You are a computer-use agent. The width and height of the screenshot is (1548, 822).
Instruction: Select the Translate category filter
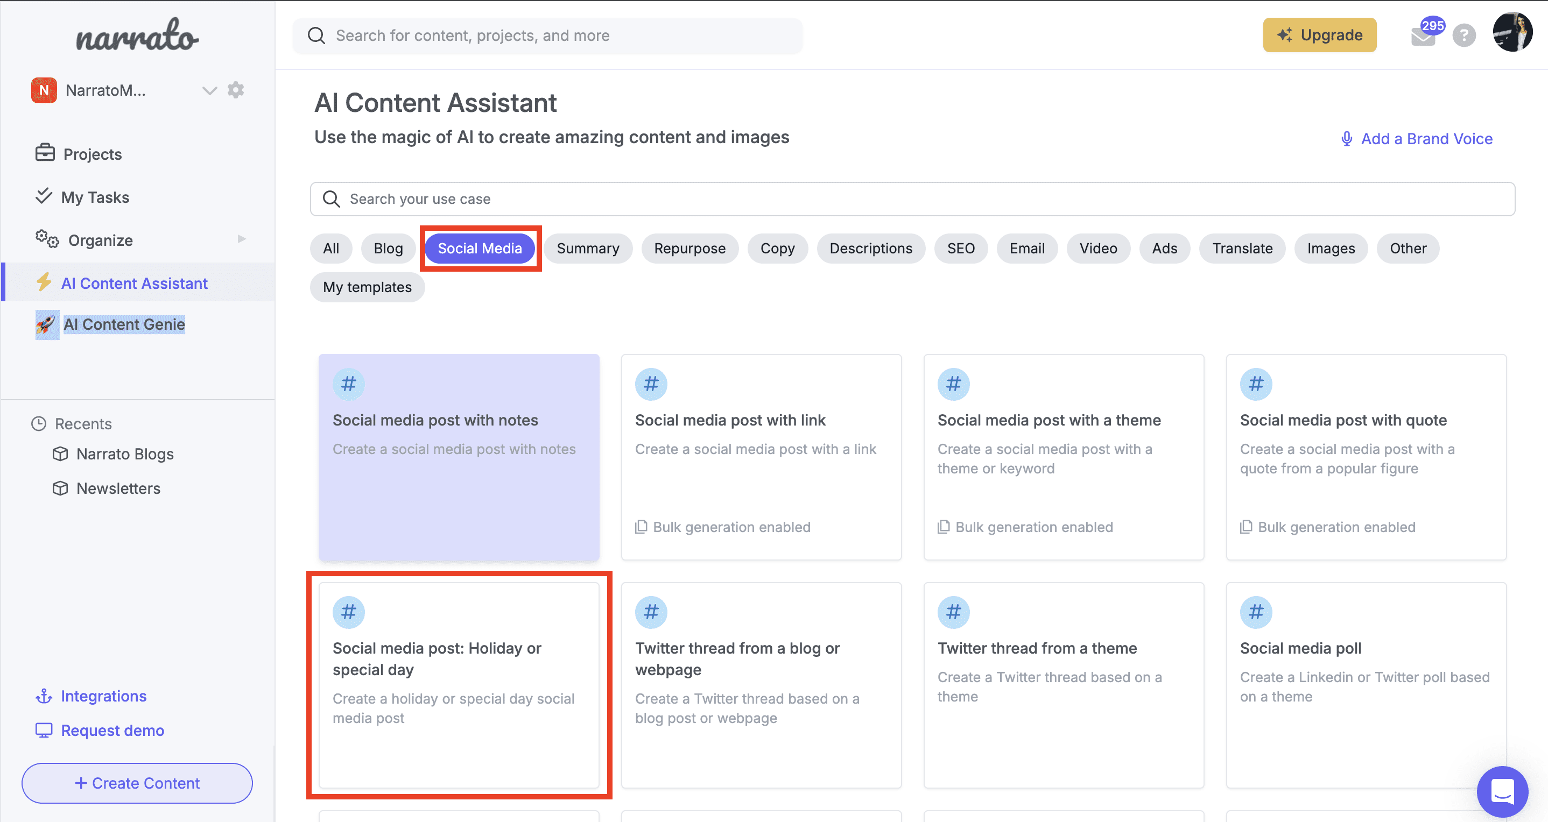(1242, 249)
